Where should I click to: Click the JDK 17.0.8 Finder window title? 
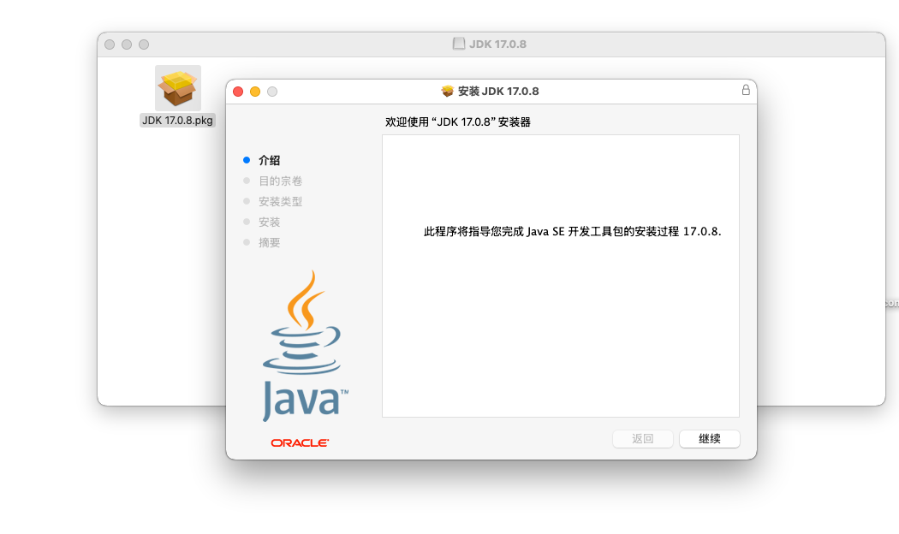click(x=497, y=44)
